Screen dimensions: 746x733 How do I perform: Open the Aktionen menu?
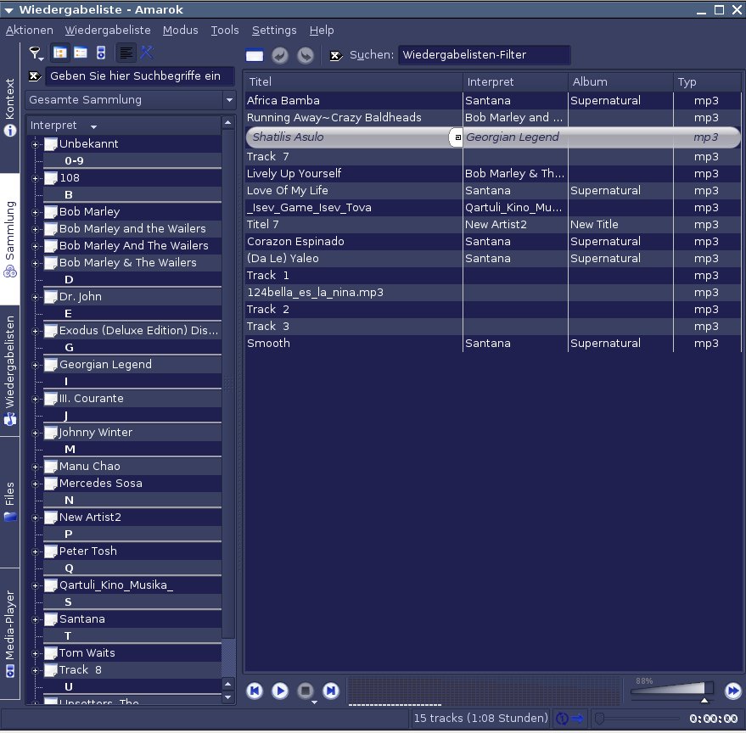(x=30, y=31)
